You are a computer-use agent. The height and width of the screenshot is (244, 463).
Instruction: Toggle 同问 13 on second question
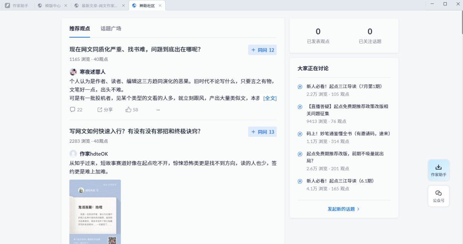click(262, 132)
